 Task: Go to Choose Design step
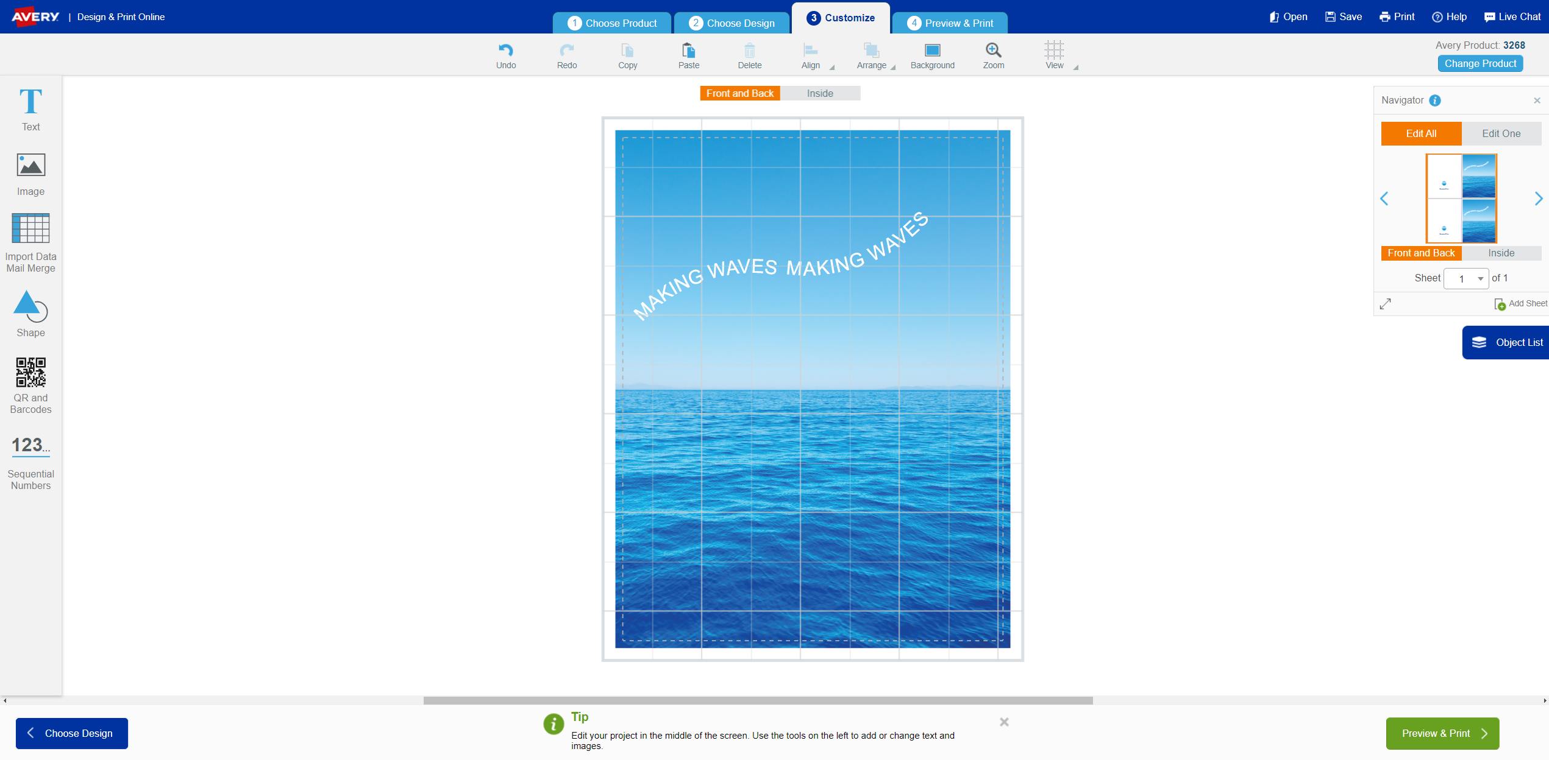click(x=732, y=23)
